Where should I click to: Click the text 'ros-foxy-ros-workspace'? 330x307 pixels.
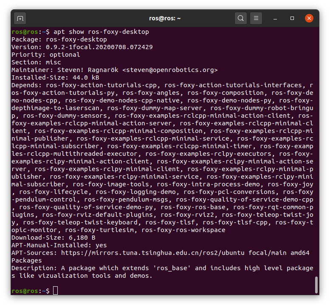click(183, 230)
